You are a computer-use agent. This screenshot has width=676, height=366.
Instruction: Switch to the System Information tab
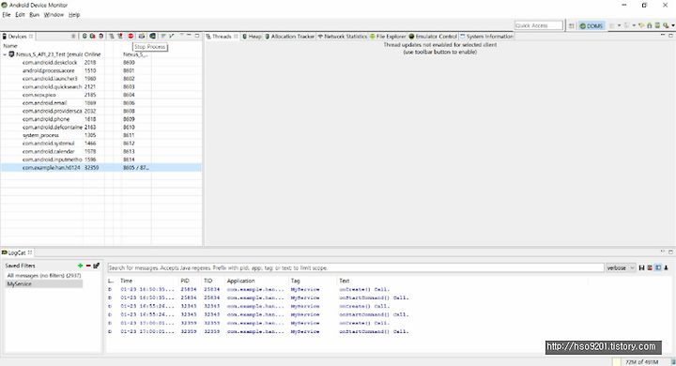486,37
